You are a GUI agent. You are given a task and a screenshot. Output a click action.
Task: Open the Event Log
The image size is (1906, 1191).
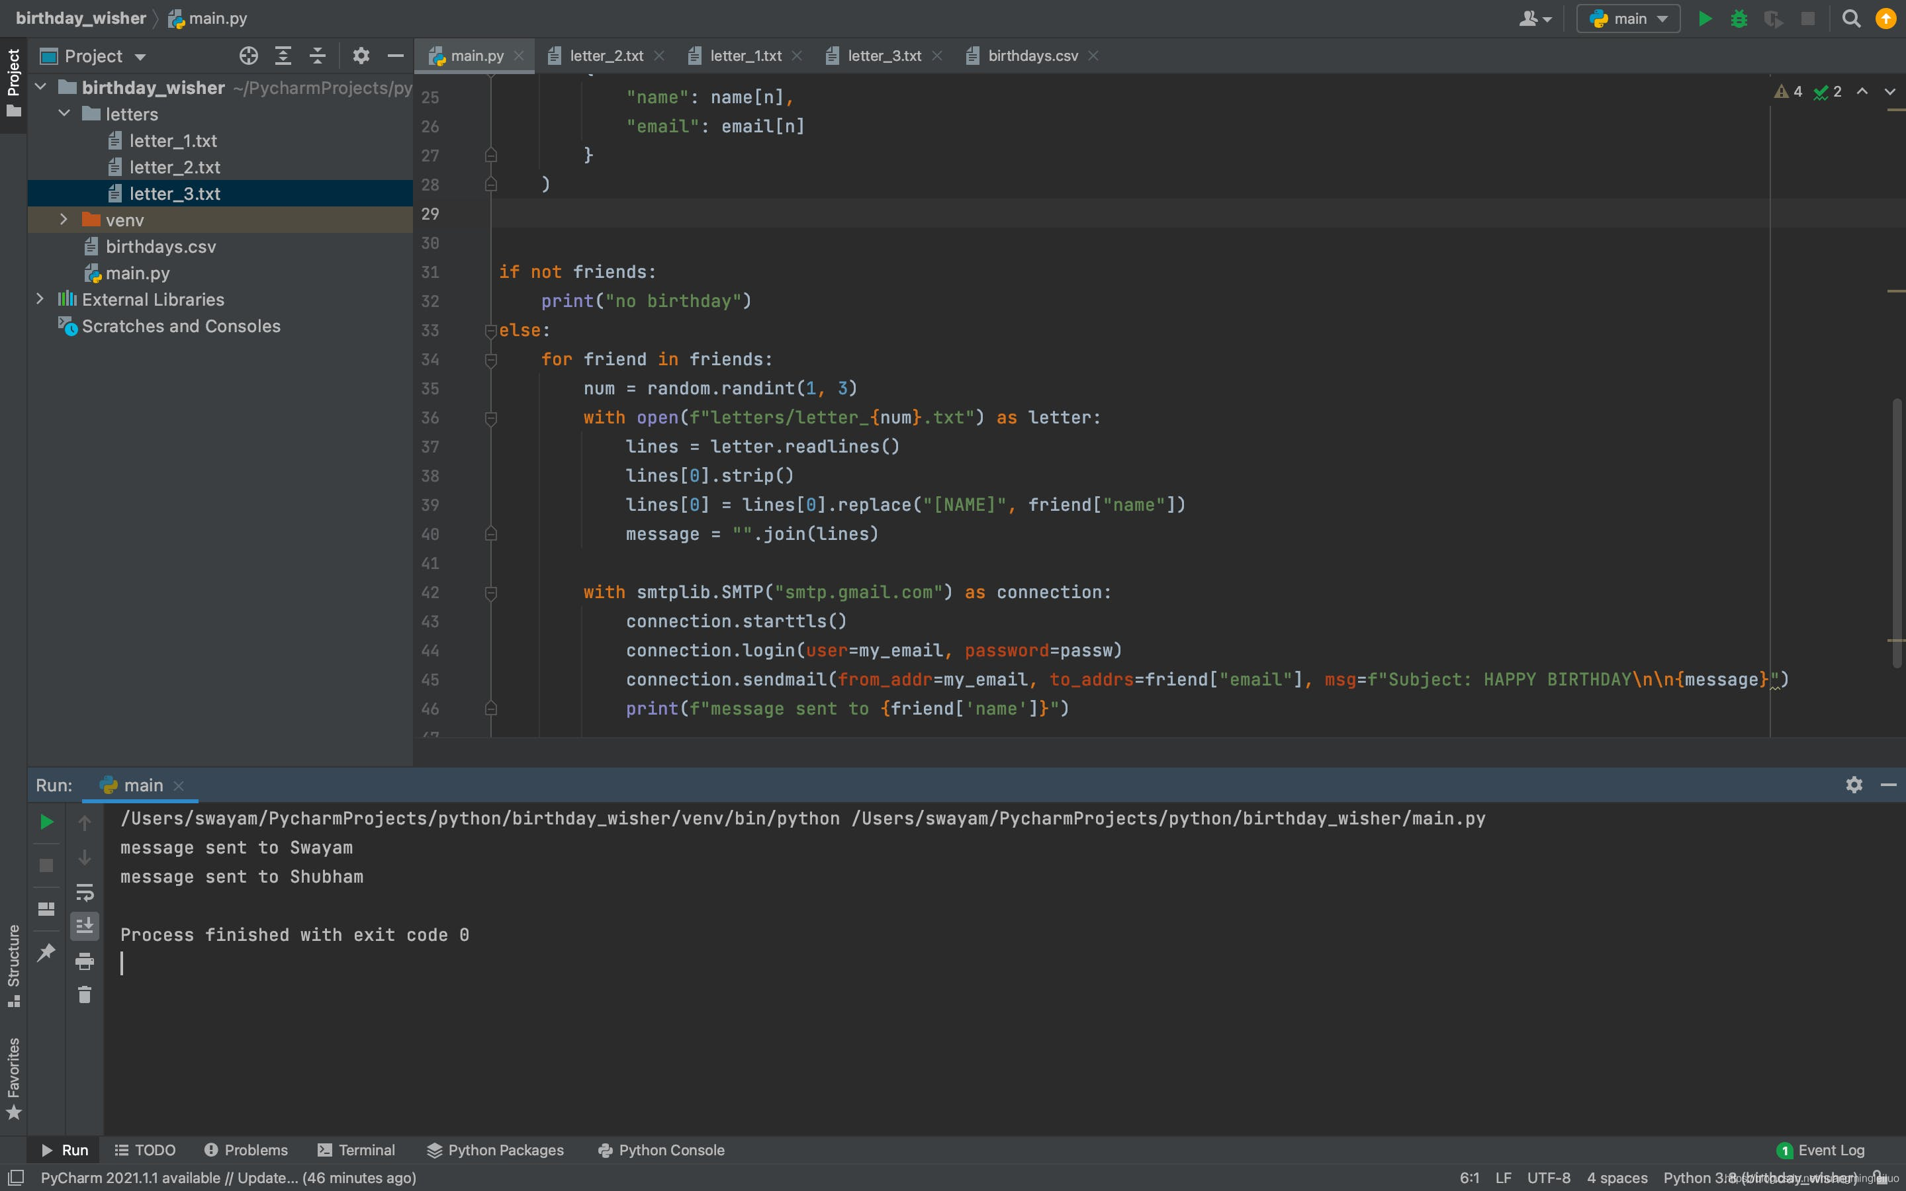(1821, 1150)
